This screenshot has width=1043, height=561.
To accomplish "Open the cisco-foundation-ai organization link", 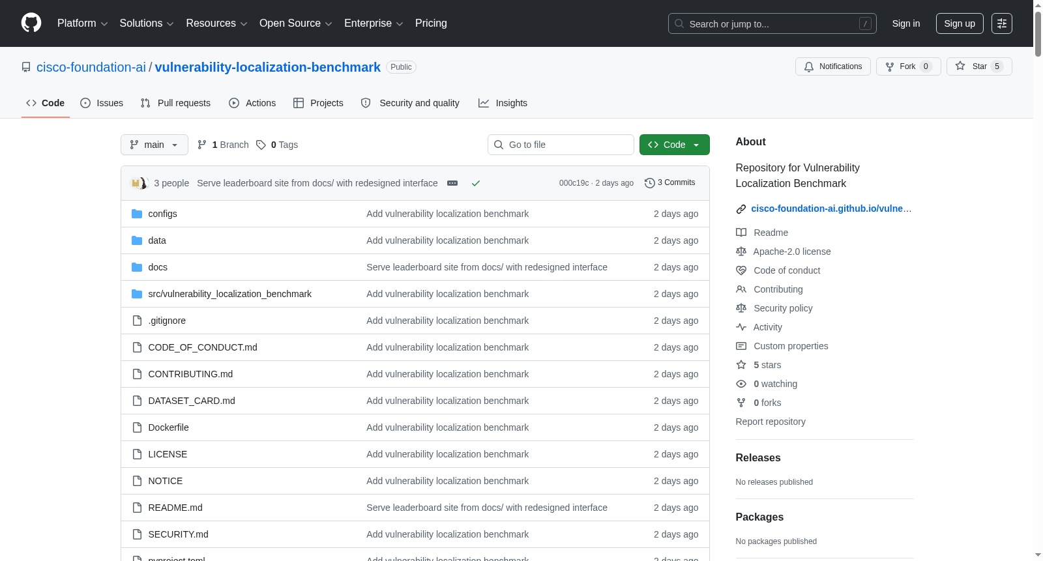I will pyautogui.click(x=91, y=67).
